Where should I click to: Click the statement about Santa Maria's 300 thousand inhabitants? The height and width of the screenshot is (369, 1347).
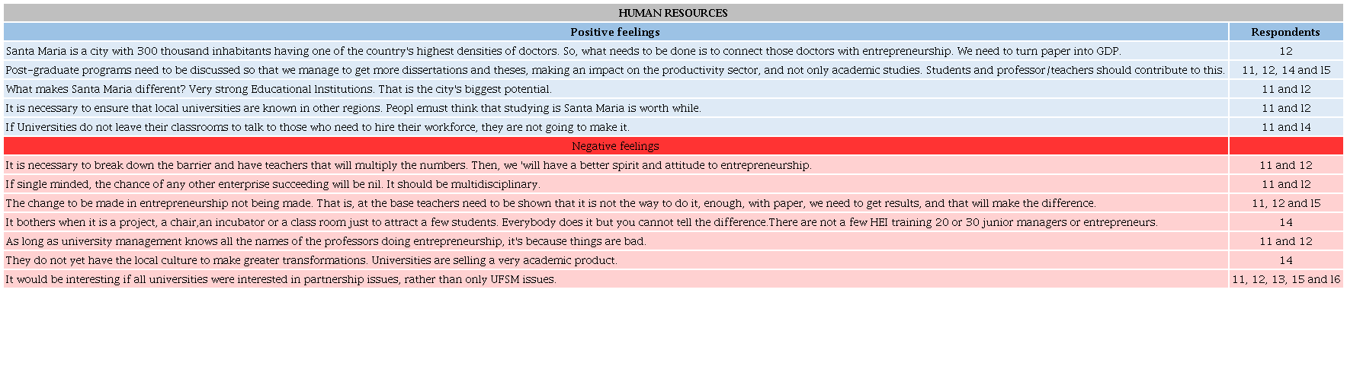tap(563, 51)
